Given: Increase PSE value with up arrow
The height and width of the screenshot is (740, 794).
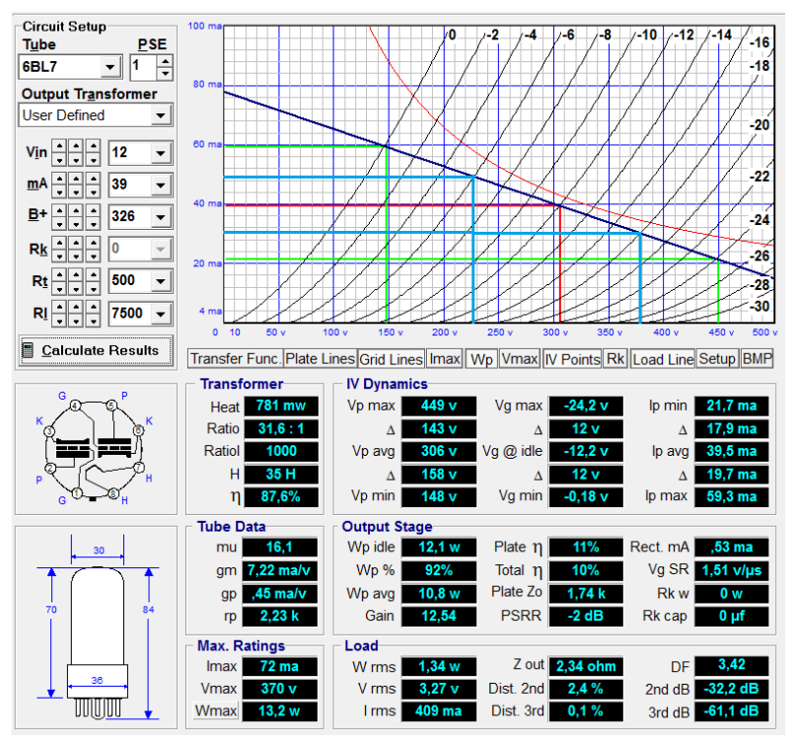Looking at the screenshot, I should 165,61.
